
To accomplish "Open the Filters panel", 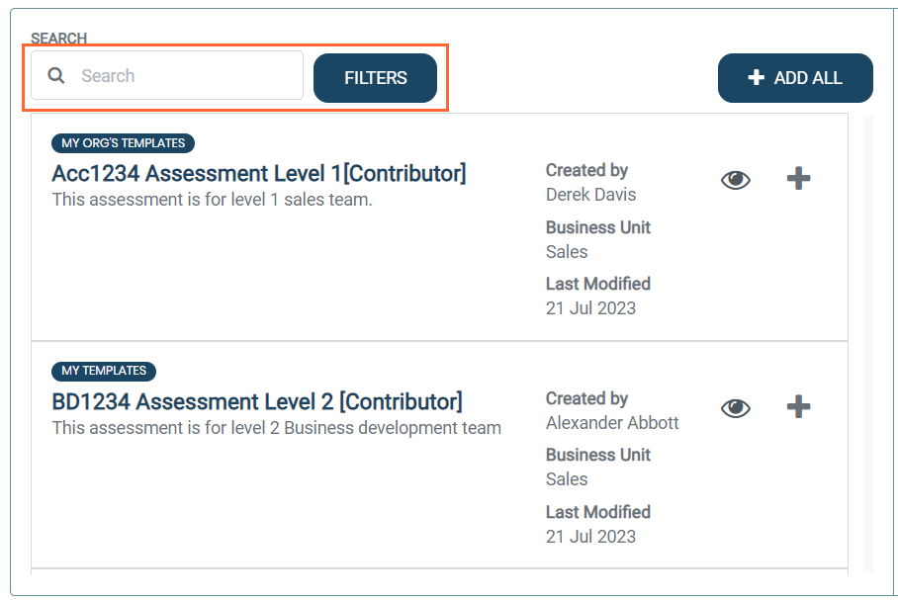I will [375, 78].
